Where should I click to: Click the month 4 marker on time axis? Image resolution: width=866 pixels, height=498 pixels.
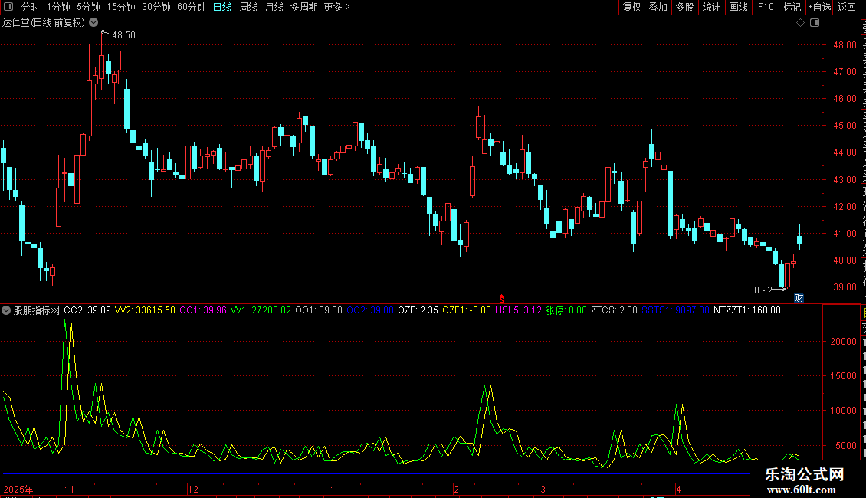pos(679,489)
